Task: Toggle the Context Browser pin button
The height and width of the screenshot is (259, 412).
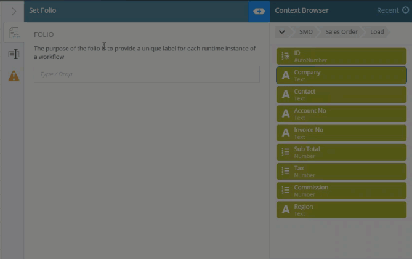Action: click(259, 11)
